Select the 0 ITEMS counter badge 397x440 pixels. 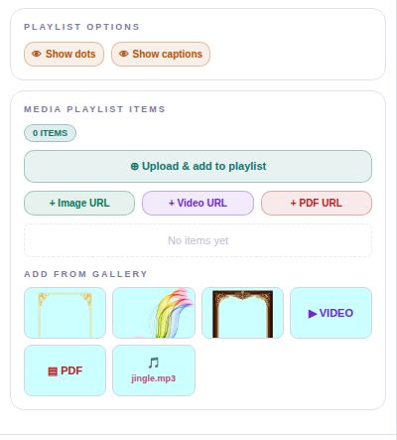coord(50,133)
